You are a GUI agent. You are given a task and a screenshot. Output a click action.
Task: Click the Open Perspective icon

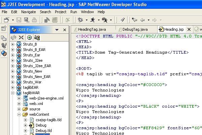click(x=4, y=29)
